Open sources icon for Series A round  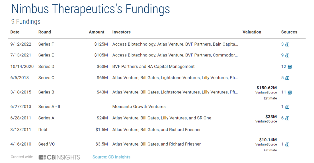[x=287, y=118]
